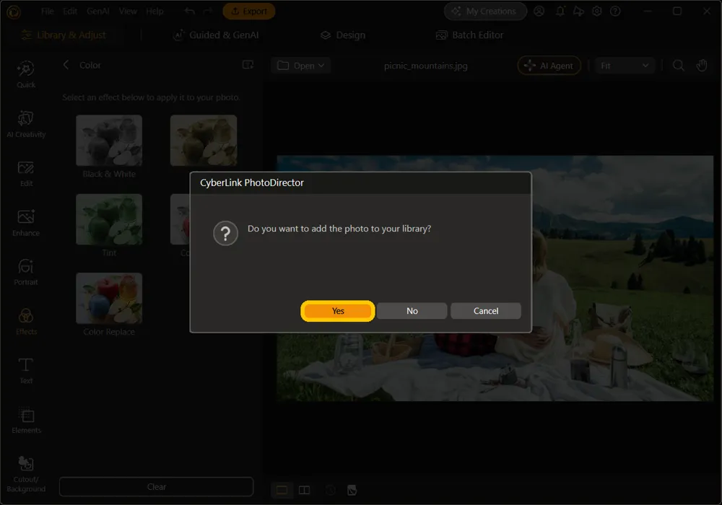The width and height of the screenshot is (722, 505).
Task: Open the File menu
Action: tap(48, 11)
